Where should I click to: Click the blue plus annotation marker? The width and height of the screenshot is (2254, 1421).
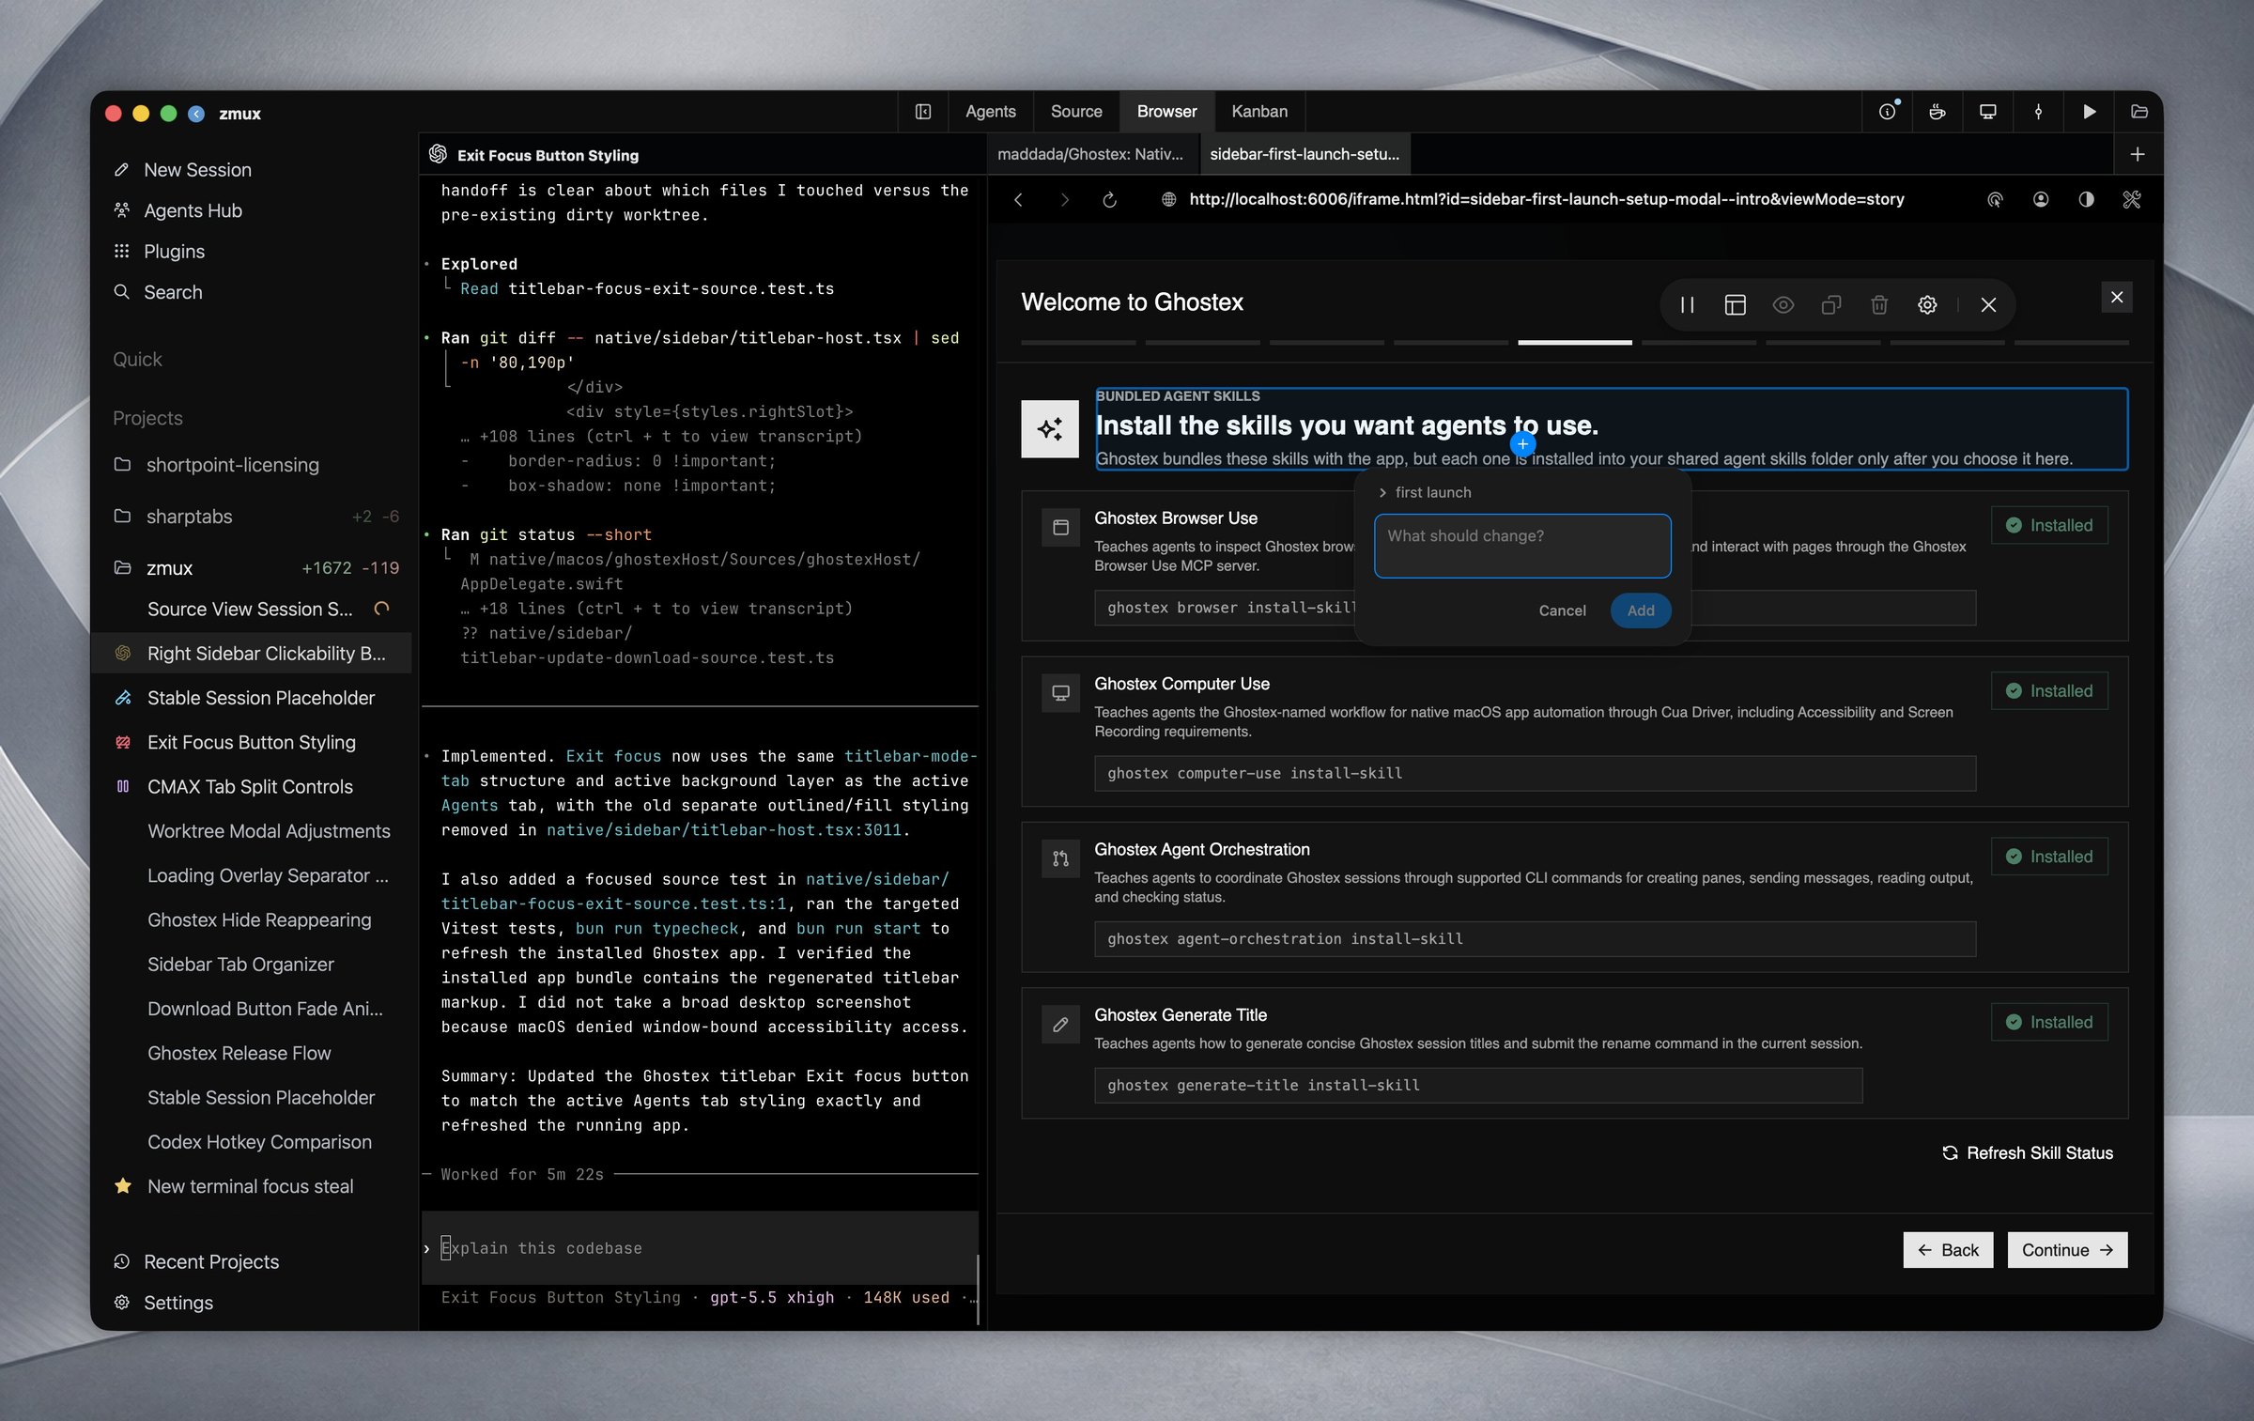pyautogui.click(x=1522, y=444)
